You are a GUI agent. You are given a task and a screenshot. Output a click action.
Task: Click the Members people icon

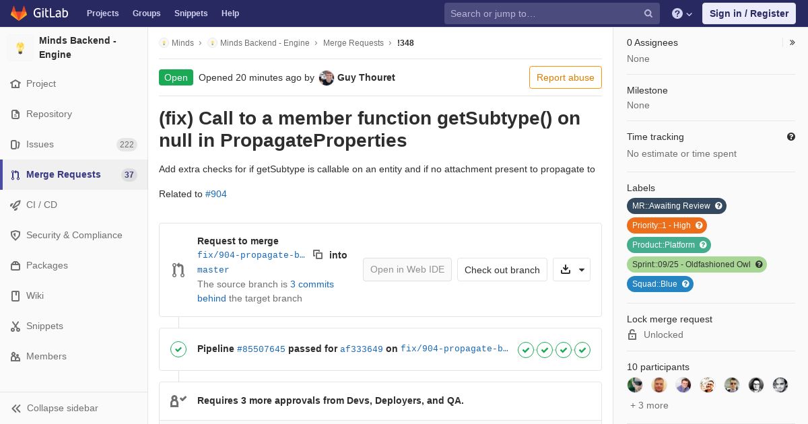pos(15,357)
